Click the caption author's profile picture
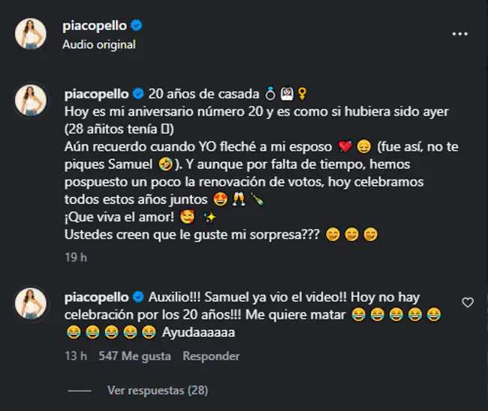This screenshot has height=411, width=488. tap(32, 100)
